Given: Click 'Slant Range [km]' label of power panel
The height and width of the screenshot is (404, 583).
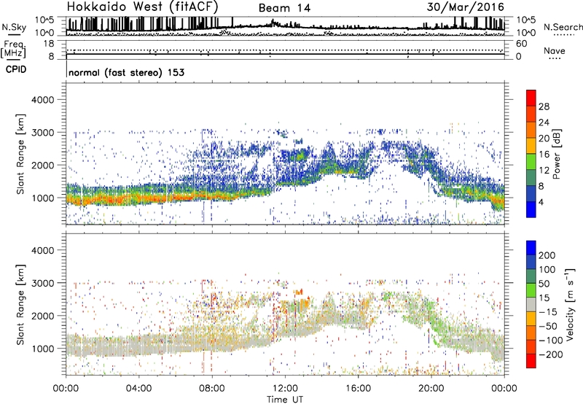Looking at the screenshot, I should 20,154.
